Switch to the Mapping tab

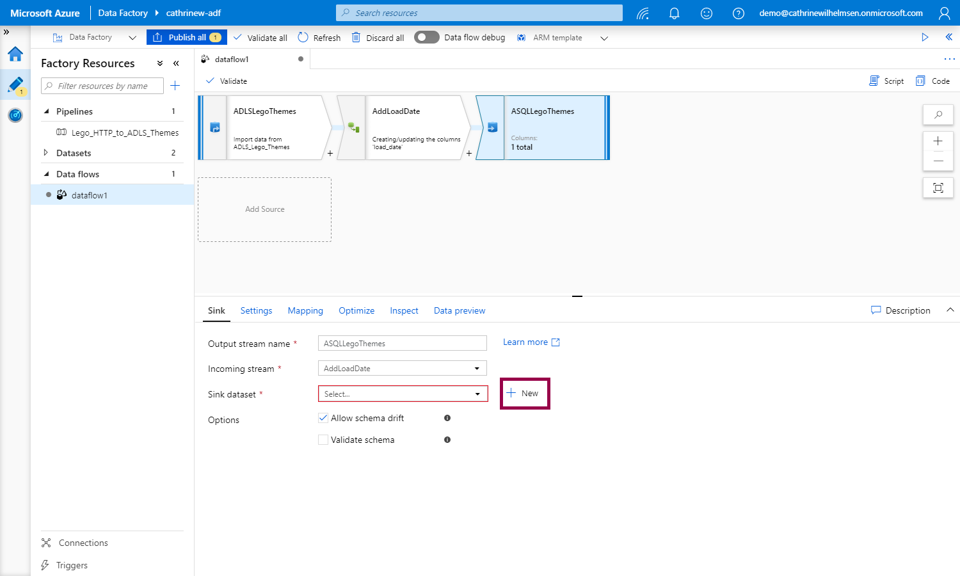point(305,310)
